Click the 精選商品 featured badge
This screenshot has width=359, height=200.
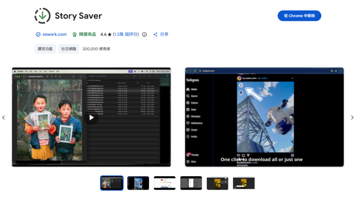click(x=84, y=35)
